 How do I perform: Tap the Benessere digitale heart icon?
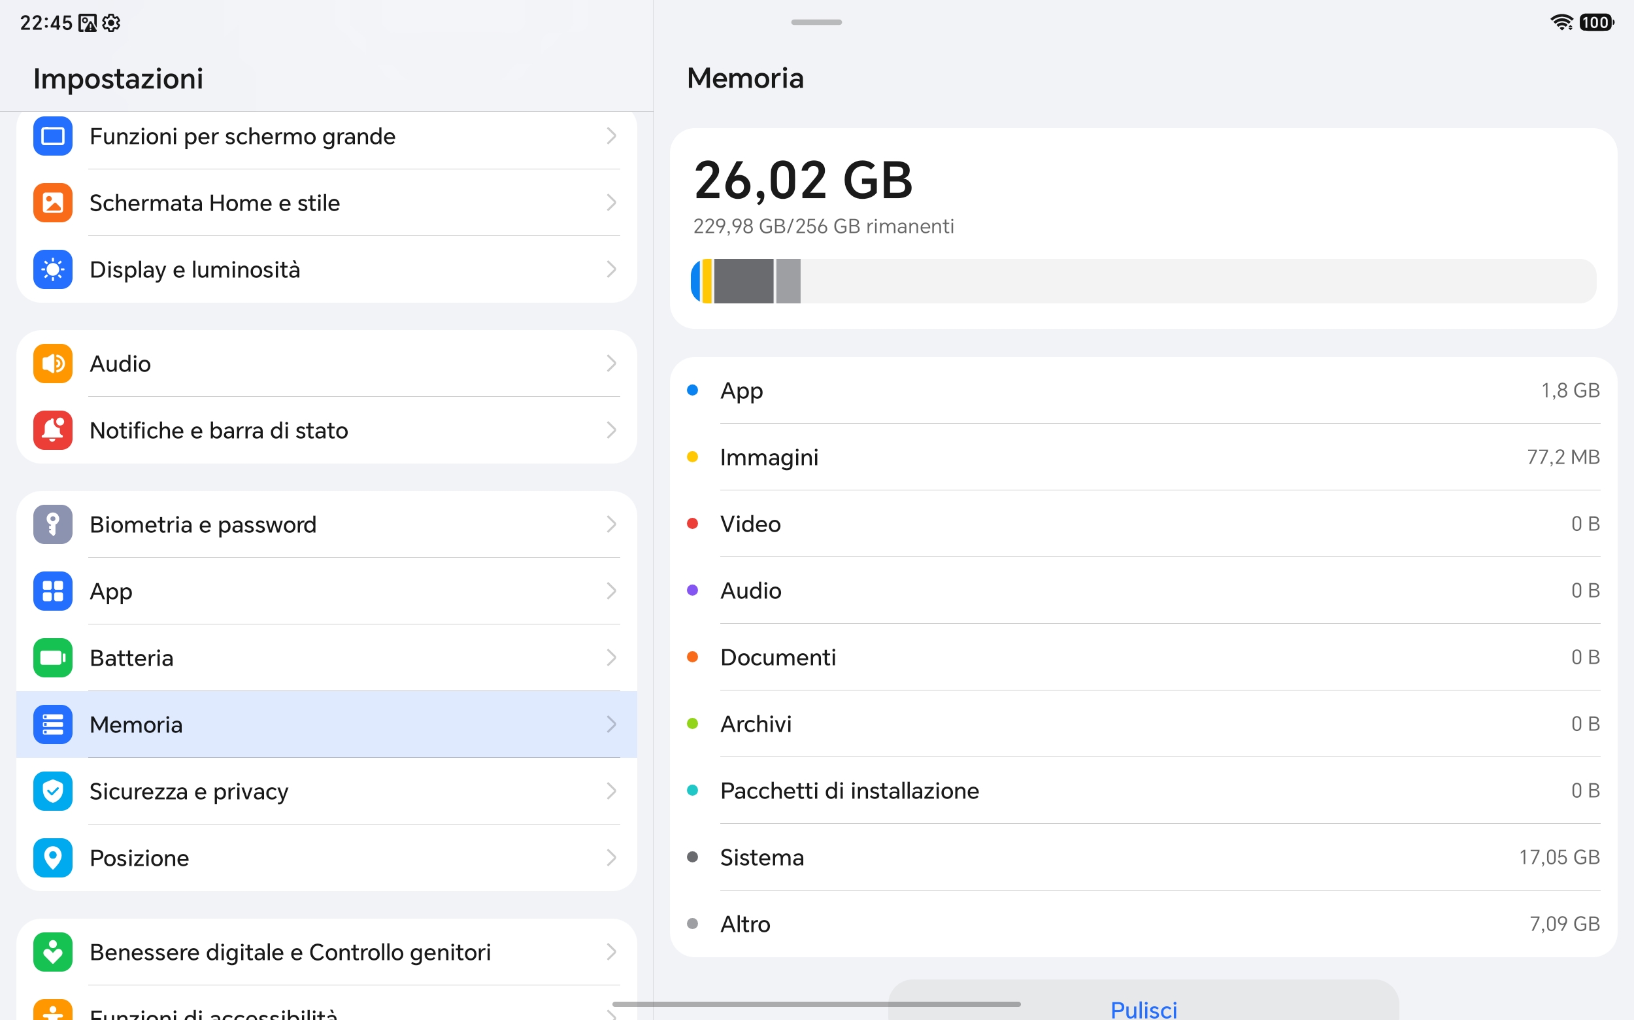[x=52, y=952]
